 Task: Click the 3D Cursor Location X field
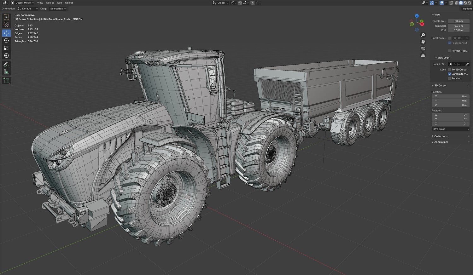click(x=450, y=96)
